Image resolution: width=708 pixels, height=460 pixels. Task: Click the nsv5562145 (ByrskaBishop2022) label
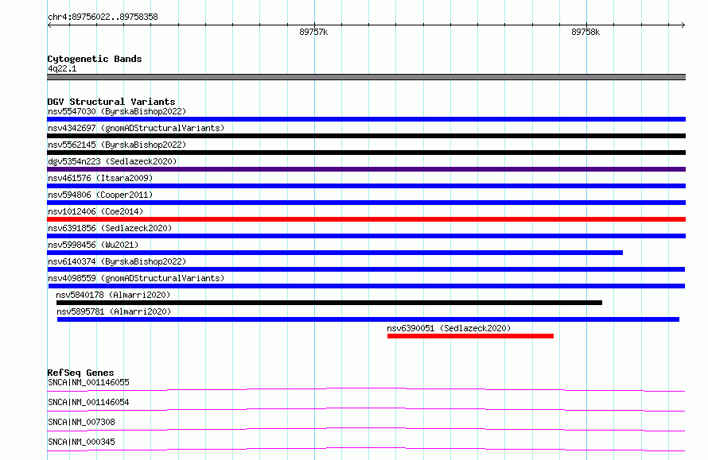pyautogui.click(x=117, y=145)
